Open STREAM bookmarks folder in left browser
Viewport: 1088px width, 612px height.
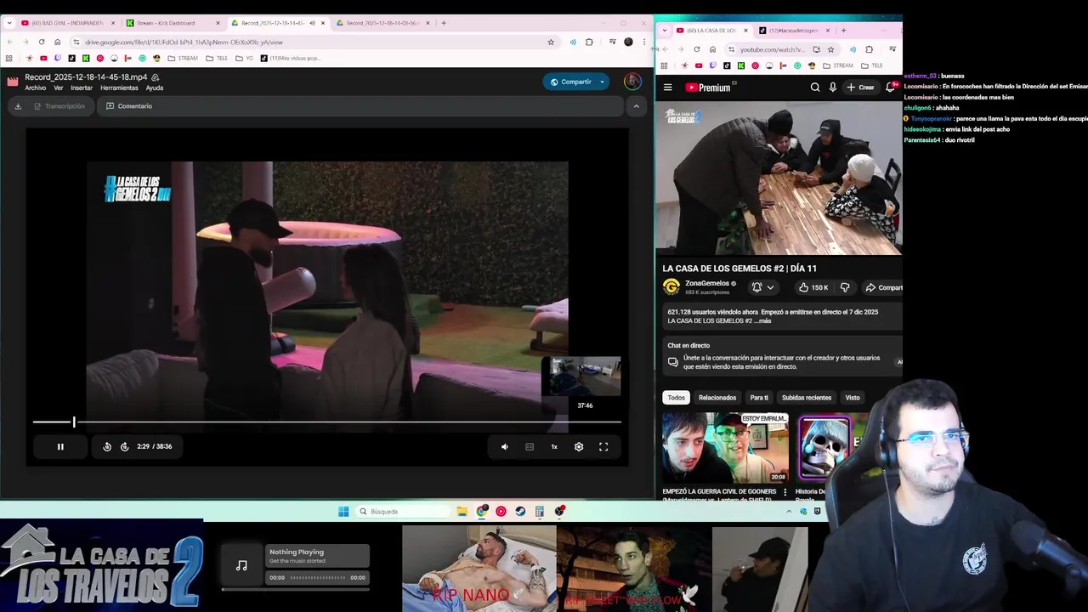point(183,59)
